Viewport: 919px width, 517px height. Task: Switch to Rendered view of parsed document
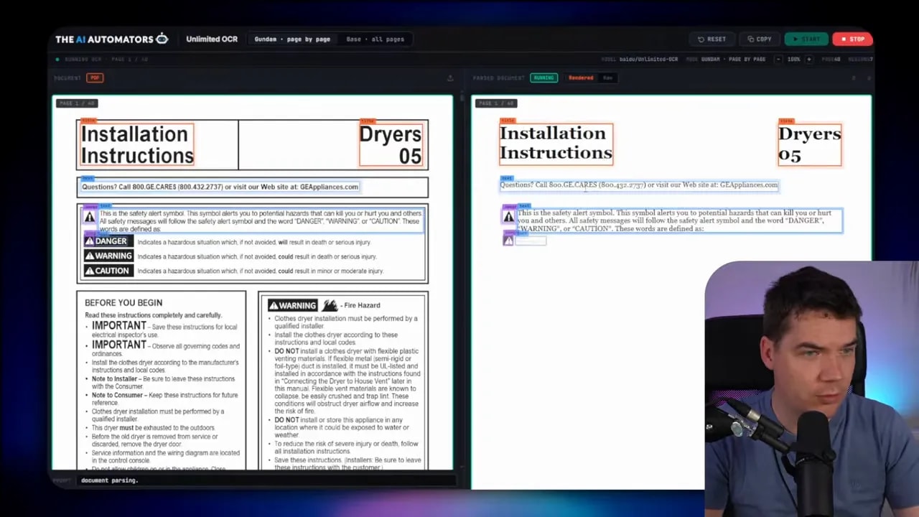point(581,78)
